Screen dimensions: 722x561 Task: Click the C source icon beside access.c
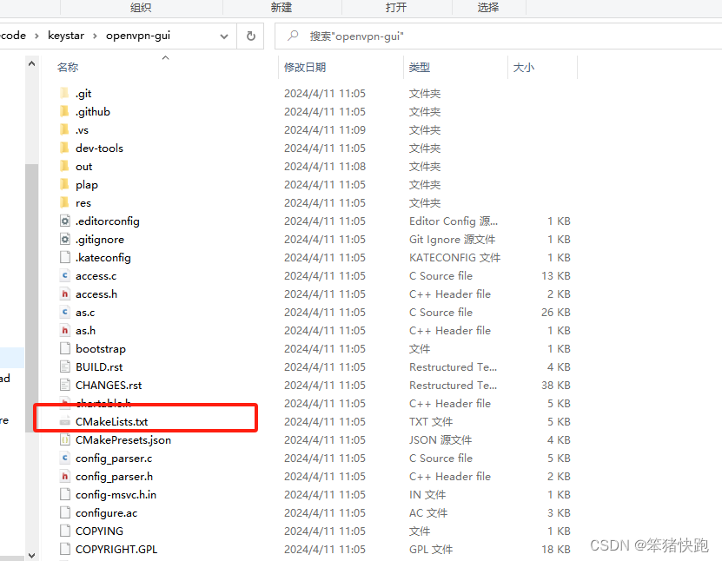(x=64, y=275)
